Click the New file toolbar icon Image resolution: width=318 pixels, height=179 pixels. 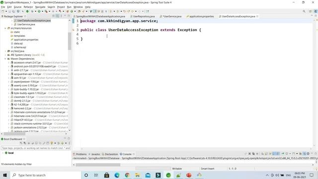[3, 11]
